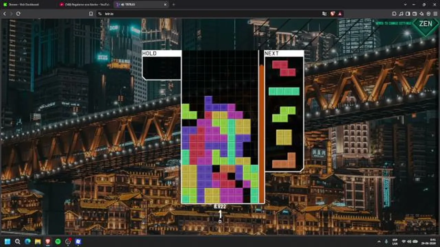440x247 pixels.
Task: Open the Brave Rewards triangle icon
Action: tap(340, 14)
